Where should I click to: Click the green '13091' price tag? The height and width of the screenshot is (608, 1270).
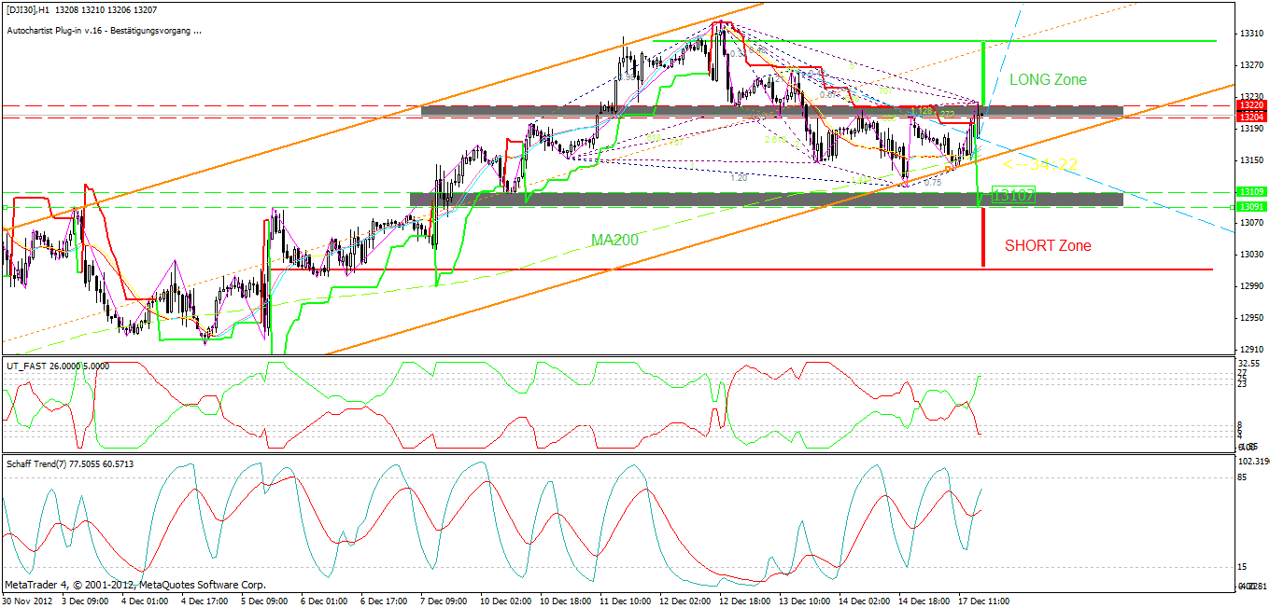point(1250,206)
